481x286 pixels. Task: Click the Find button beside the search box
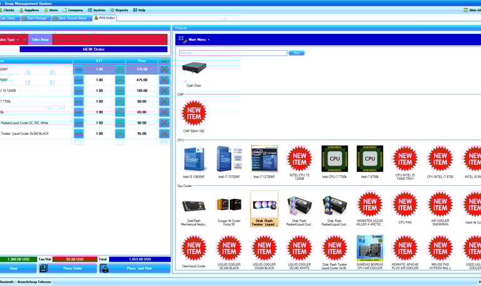click(296, 53)
